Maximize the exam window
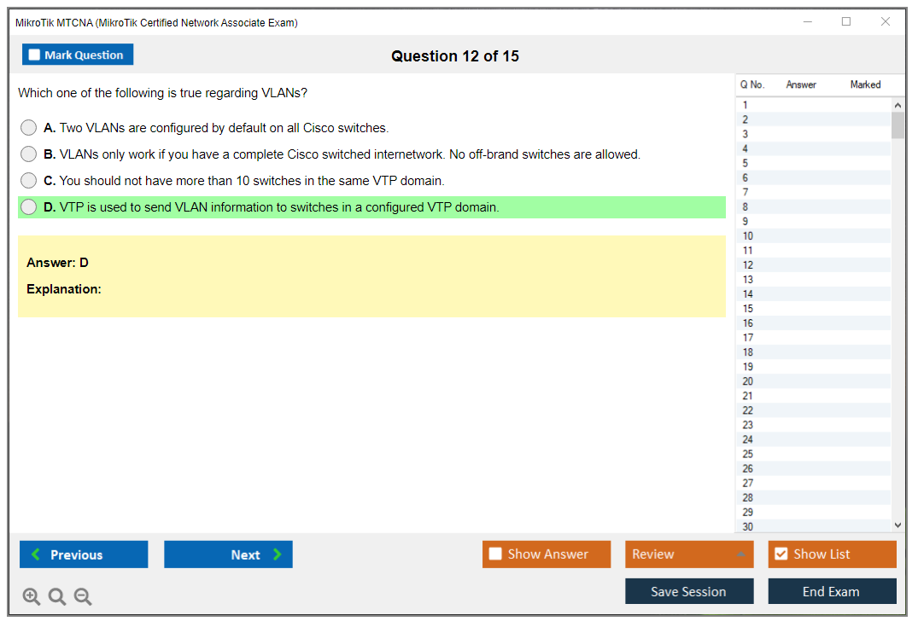 click(x=846, y=22)
